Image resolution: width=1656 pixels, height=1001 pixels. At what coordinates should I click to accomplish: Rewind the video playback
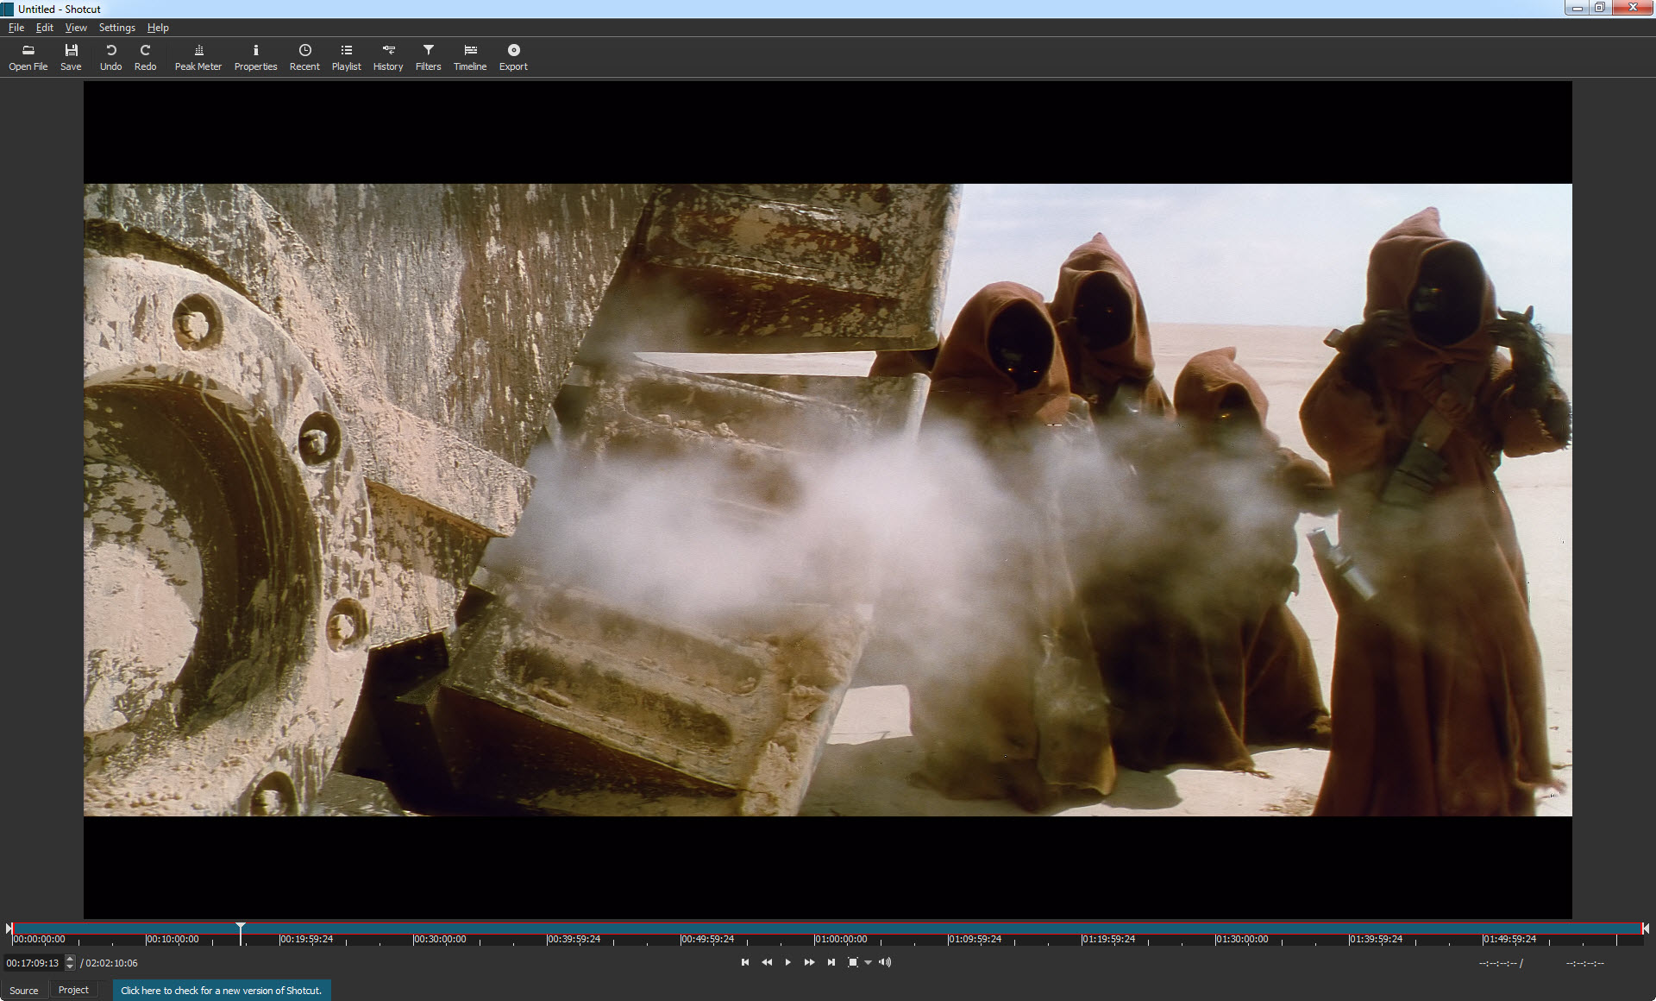[x=767, y=962]
